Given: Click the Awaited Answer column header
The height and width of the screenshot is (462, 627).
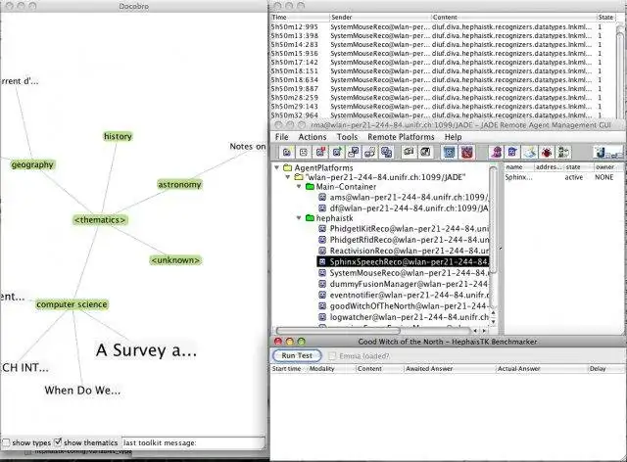Looking at the screenshot, I should click(450, 368).
